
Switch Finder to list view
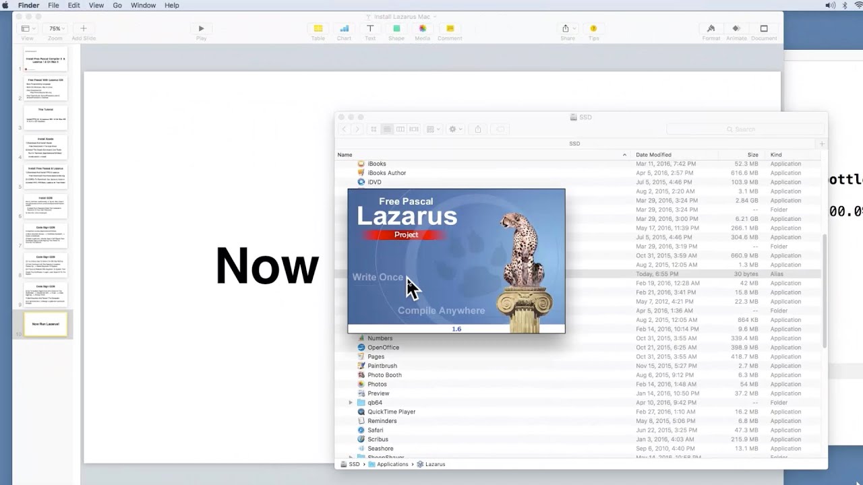[x=387, y=129]
